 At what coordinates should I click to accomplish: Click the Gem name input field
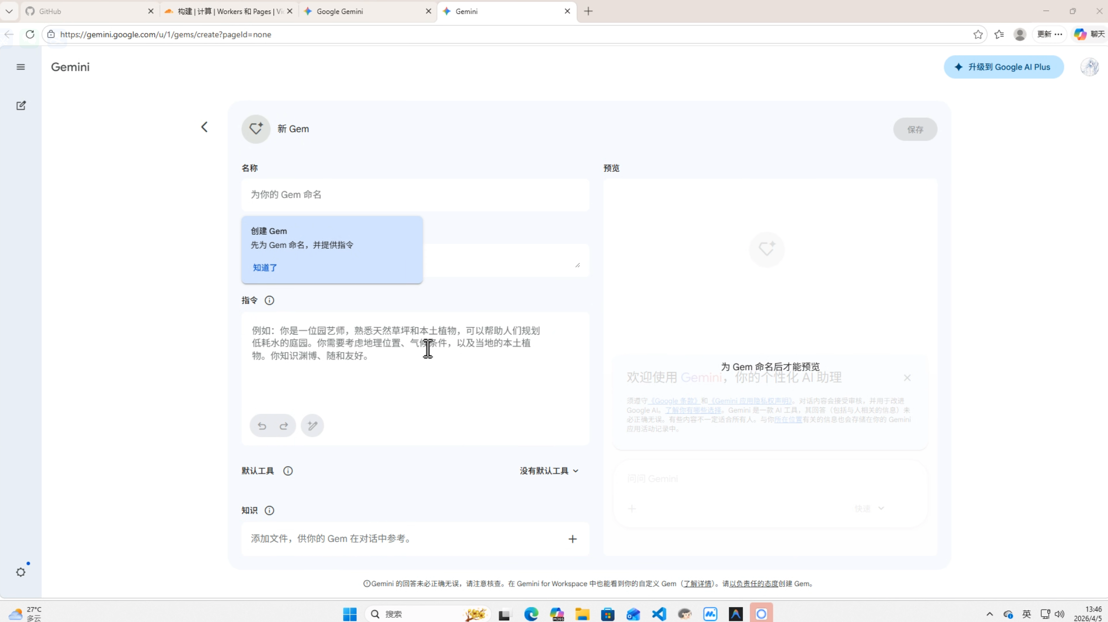coord(415,195)
